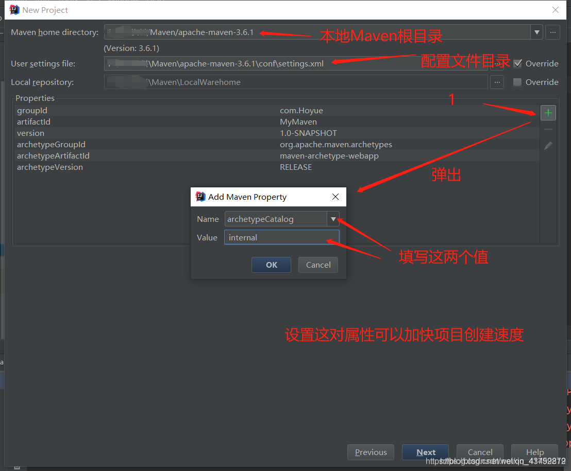
Task: Open Help for New Project
Action: coord(534,452)
